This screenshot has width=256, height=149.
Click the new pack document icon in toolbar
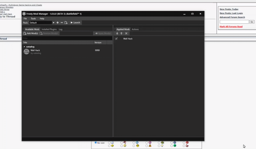click(x=66, y=22)
